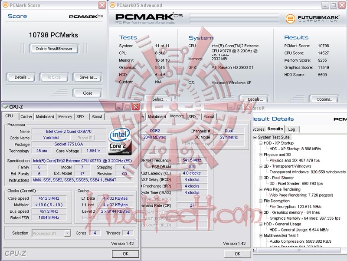Collapse the Physics and 3D node
The image size is (347, 261).
pyautogui.click(x=261, y=155)
